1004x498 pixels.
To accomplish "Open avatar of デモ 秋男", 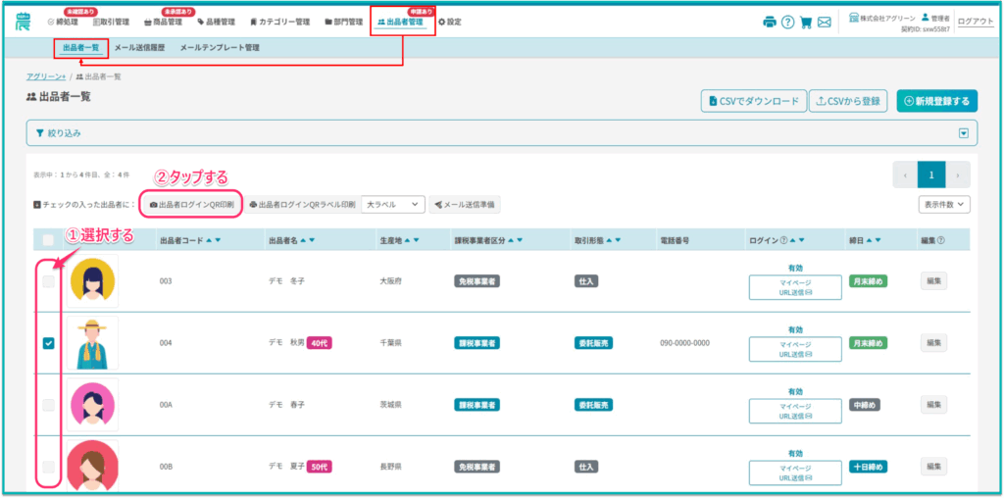I will (93, 343).
